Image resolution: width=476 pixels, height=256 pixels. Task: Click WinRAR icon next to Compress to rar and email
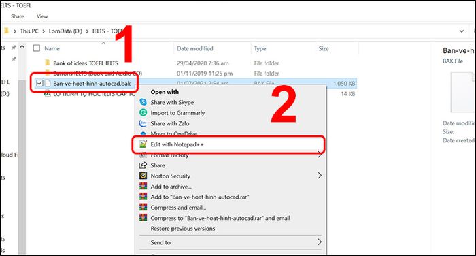point(143,218)
